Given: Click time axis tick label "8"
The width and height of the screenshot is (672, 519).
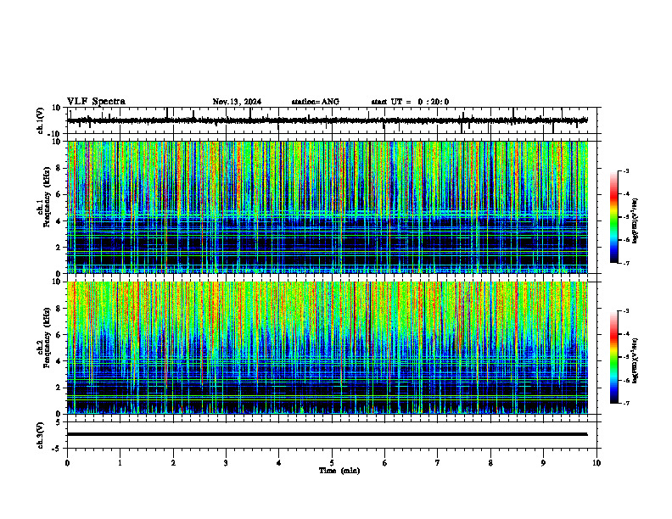Looking at the screenshot, I should click(x=490, y=463).
